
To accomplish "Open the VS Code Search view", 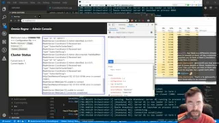I will coord(4,17).
